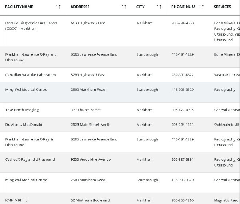Click the phone number 905-294-4880

tap(183, 23)
